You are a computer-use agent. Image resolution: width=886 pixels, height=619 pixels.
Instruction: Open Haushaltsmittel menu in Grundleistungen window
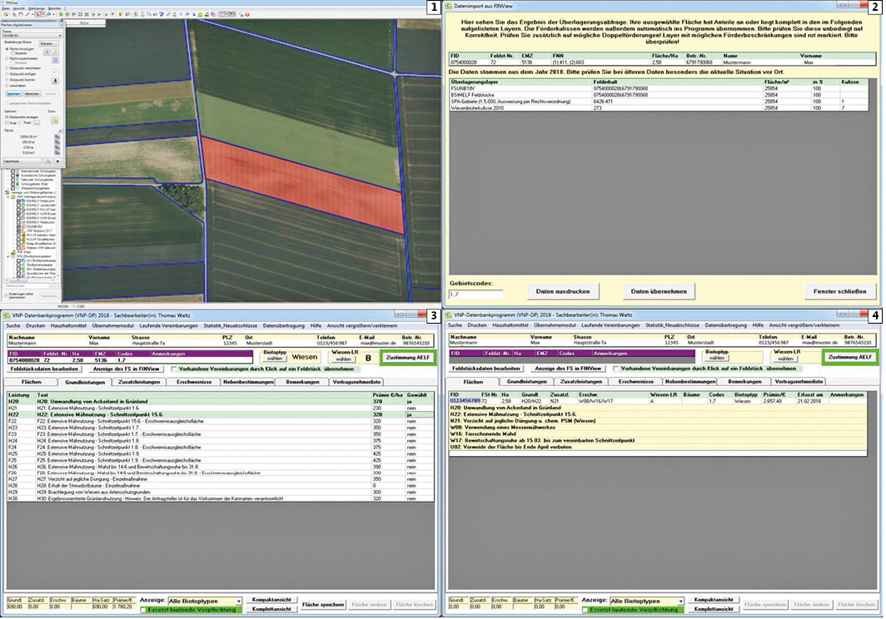click(x=68, y=326)
